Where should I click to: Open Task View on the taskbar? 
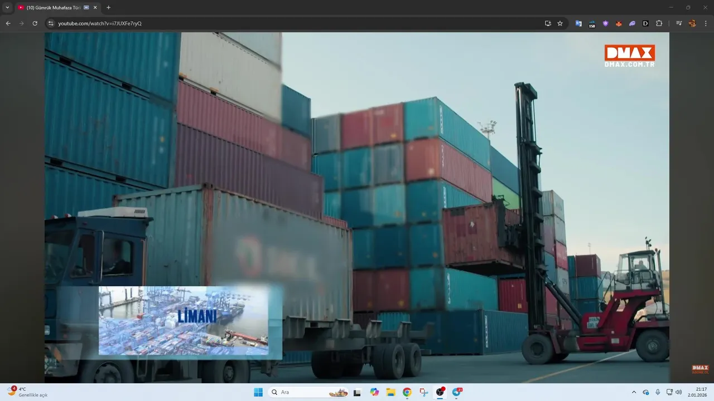click(358, 392)
